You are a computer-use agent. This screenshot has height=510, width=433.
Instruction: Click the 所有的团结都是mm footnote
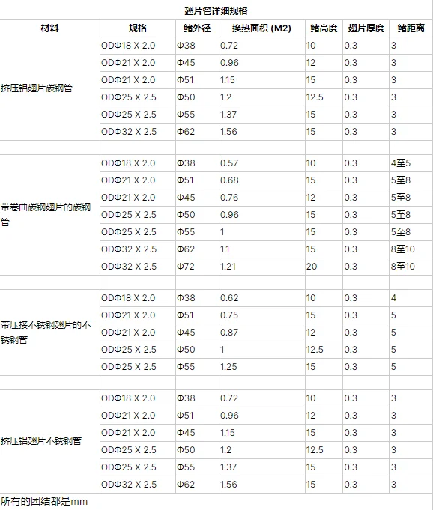tap(44, 501)
